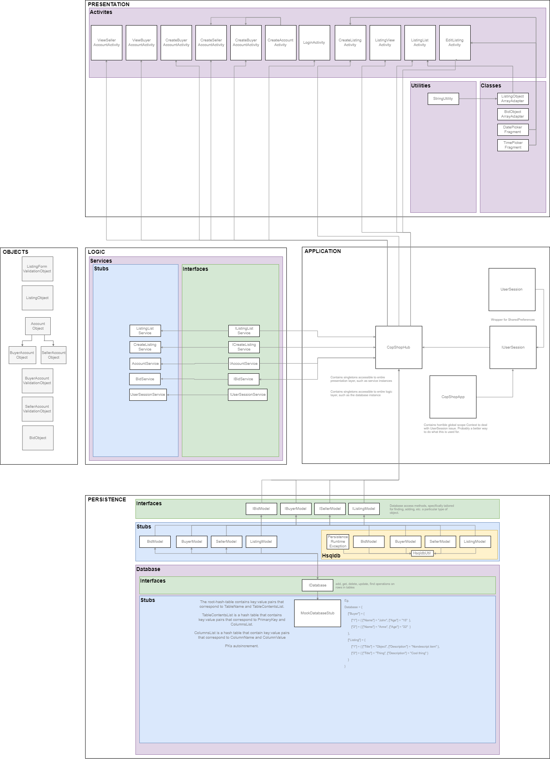Click SellerAccount ValidationObject box

tap(38, 409)
